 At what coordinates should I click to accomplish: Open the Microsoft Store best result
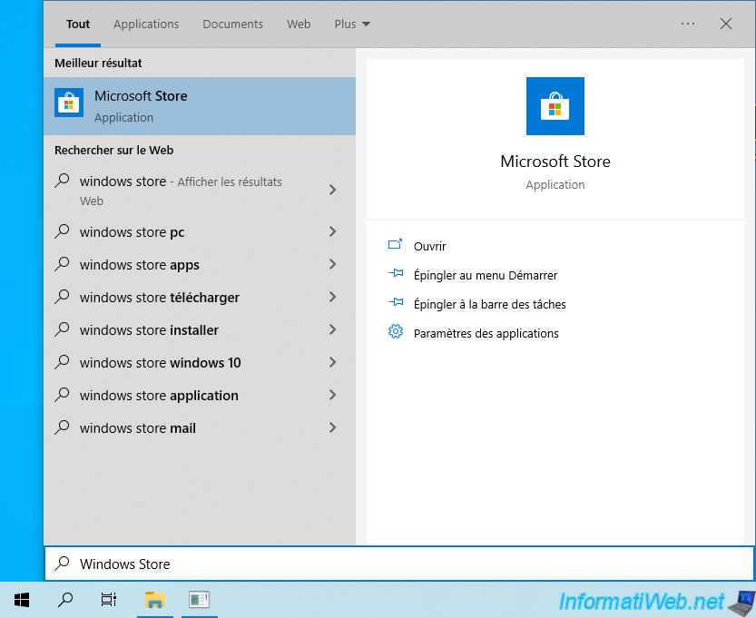click(x=200, y=106)
